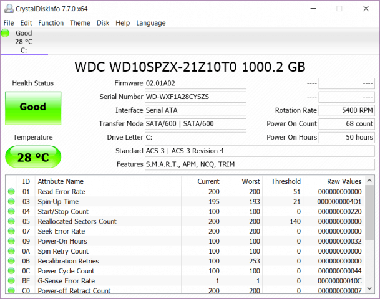Select the Spin-Up Time row text
Image resolution: width=380 pixels, height=299 pixels.
pyautogui.click(x=58, y=202)
